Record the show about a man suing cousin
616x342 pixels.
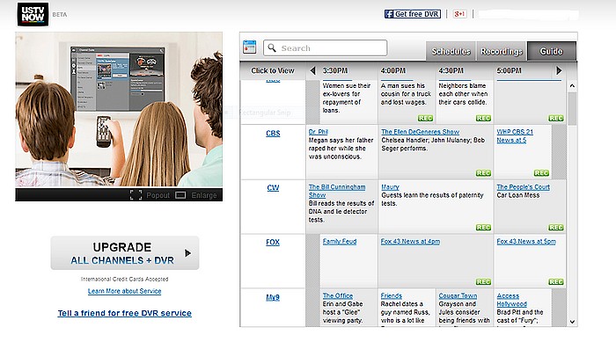(425, 118)
